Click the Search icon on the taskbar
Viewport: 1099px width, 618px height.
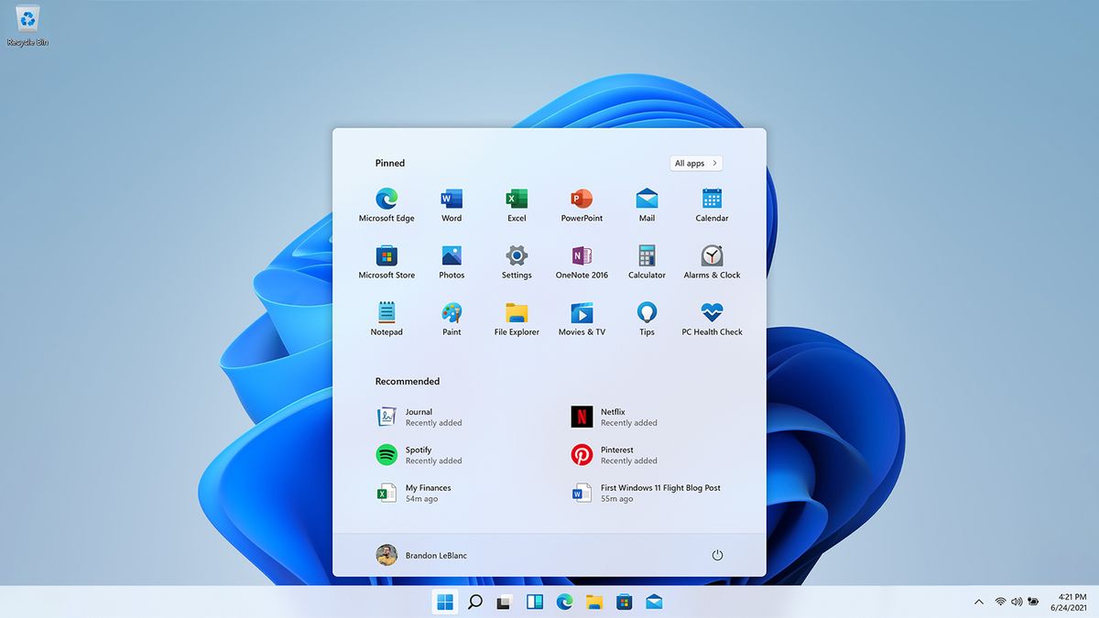[474, 602]
